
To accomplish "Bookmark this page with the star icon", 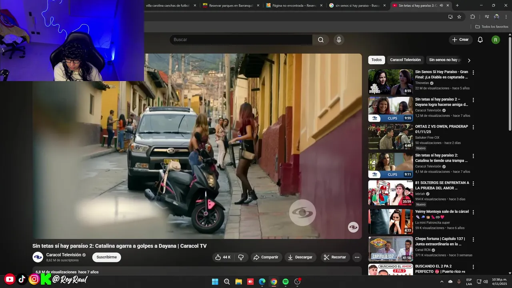I will click(x=459, y=17).
